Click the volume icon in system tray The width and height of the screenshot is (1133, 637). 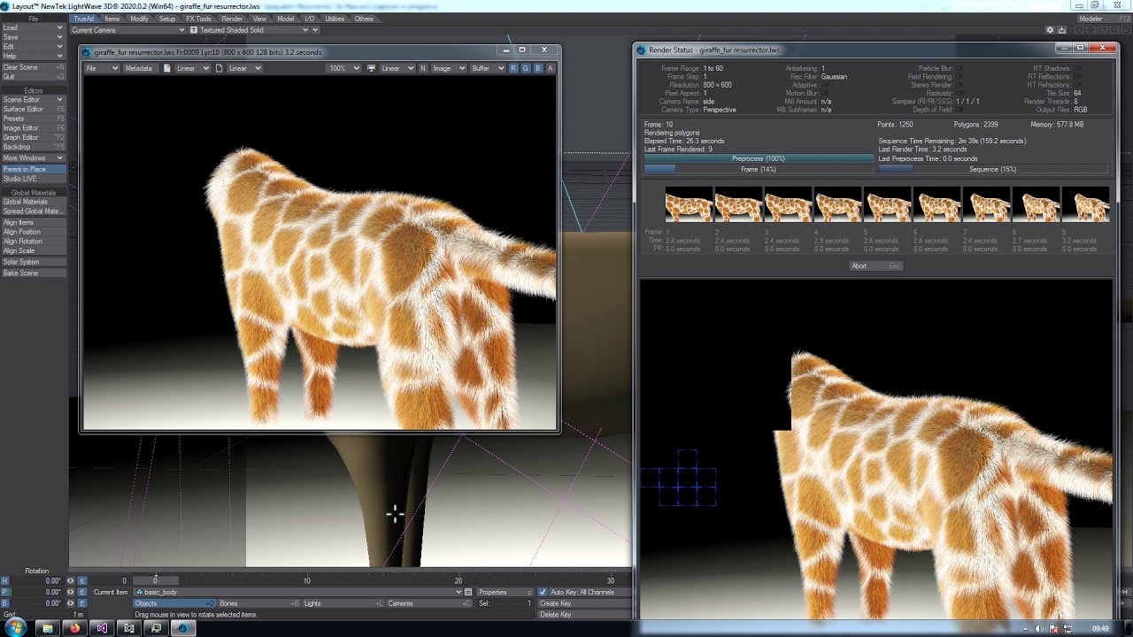coord(1038,628)
